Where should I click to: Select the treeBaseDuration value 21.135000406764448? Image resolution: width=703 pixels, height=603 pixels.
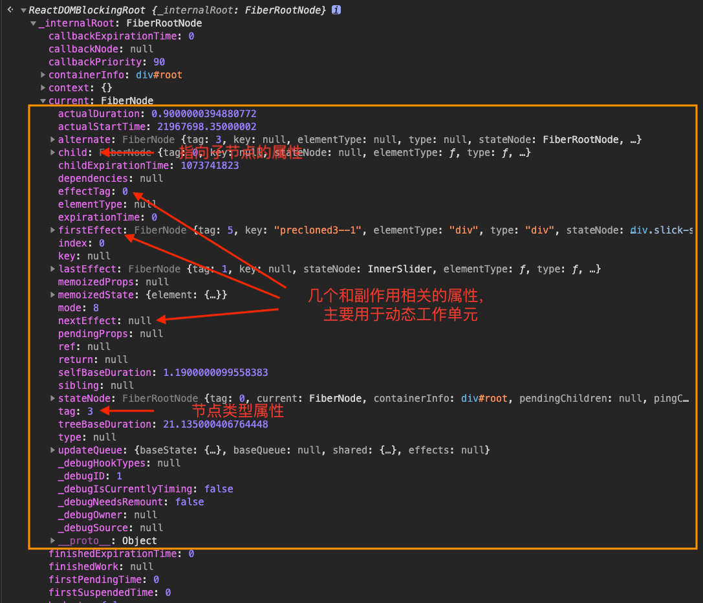(x=215, y=424)
